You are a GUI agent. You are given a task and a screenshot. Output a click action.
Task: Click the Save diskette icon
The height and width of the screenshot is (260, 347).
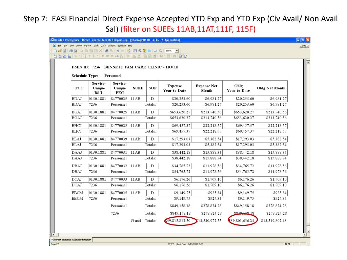pos(64,51)
